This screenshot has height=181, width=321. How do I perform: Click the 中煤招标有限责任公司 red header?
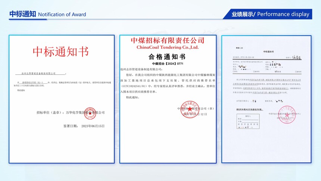click(168, 40)
